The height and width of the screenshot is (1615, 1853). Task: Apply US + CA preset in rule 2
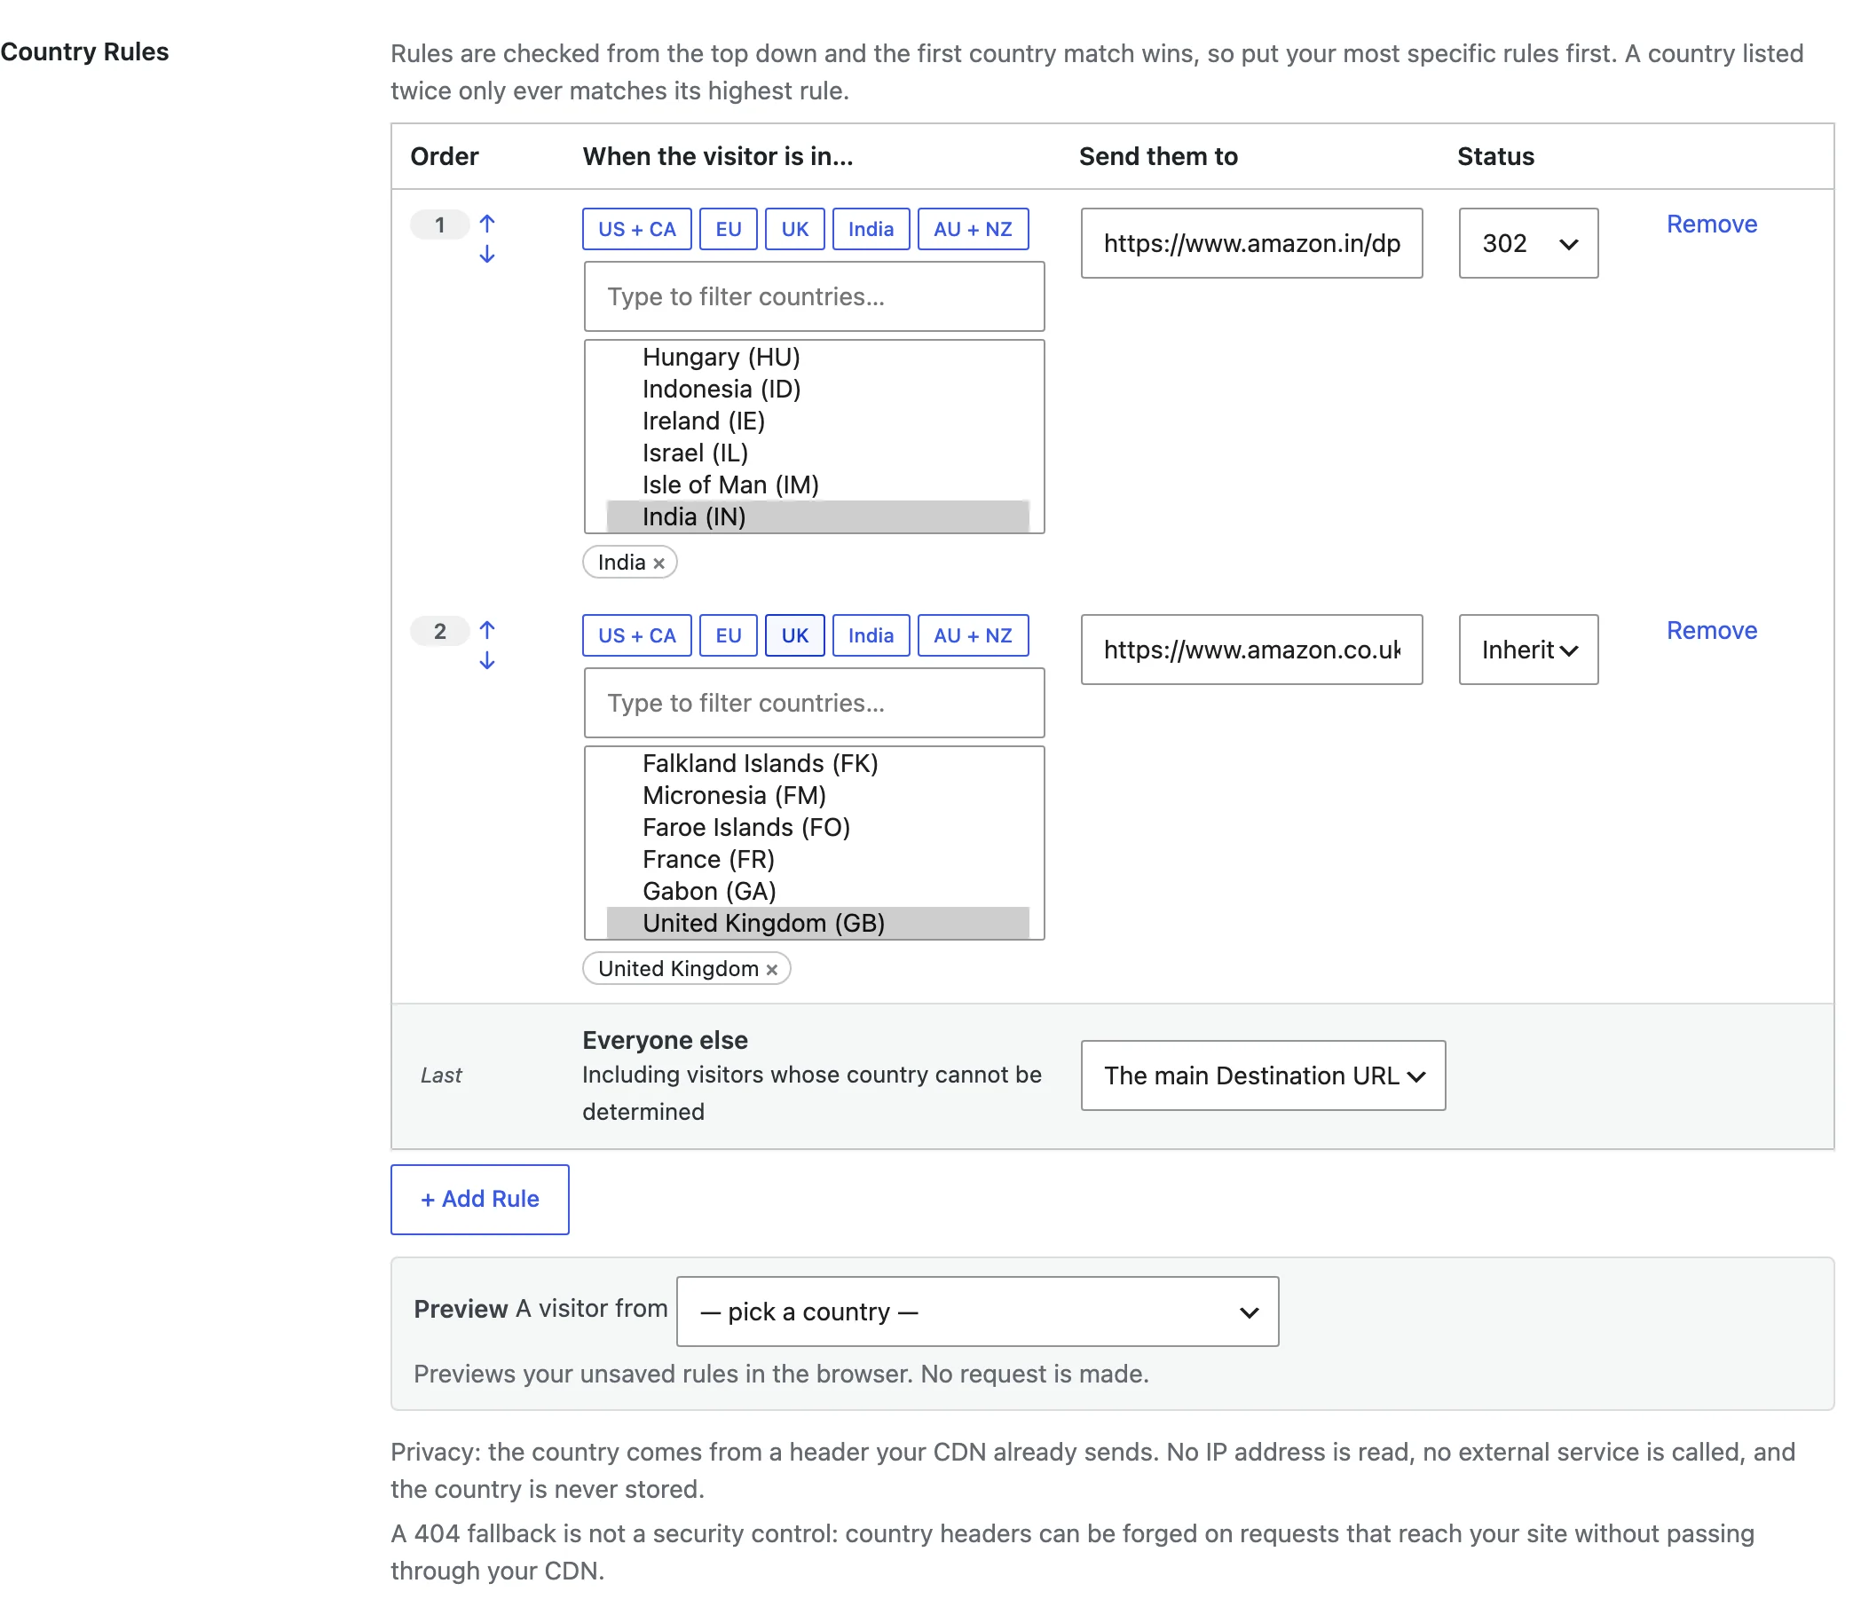click(x=636, y=635)
